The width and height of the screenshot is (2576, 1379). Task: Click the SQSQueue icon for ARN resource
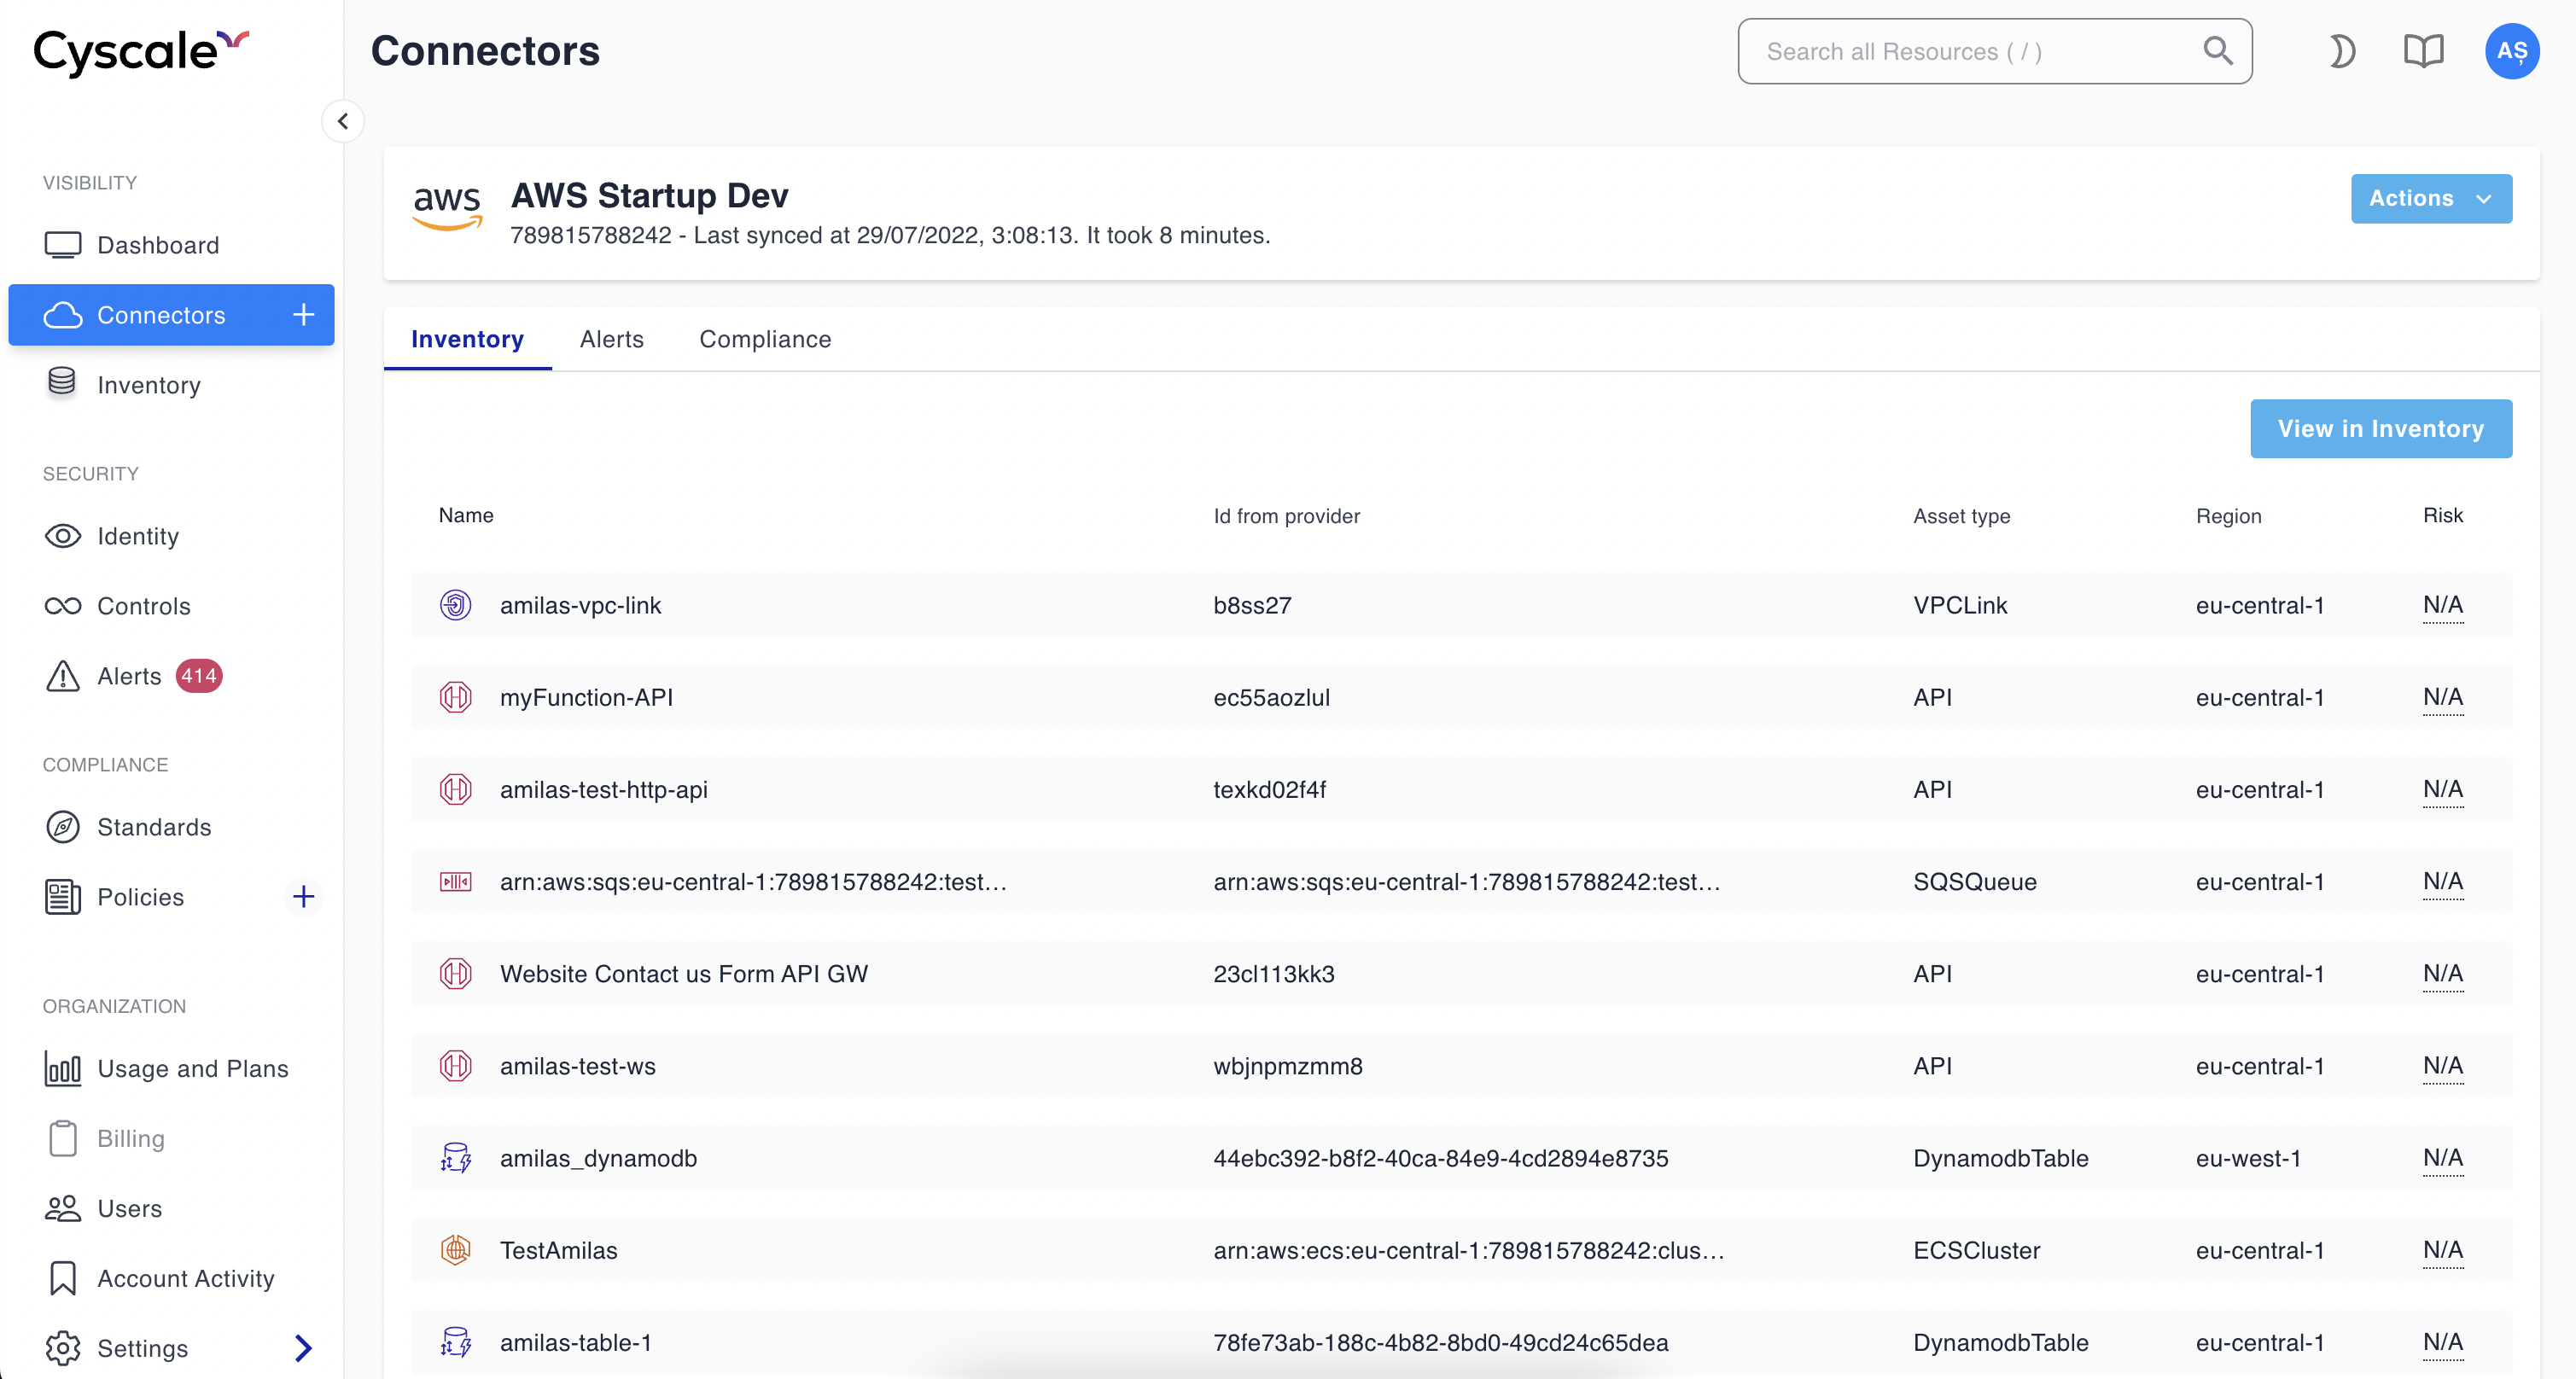point(455,880)
